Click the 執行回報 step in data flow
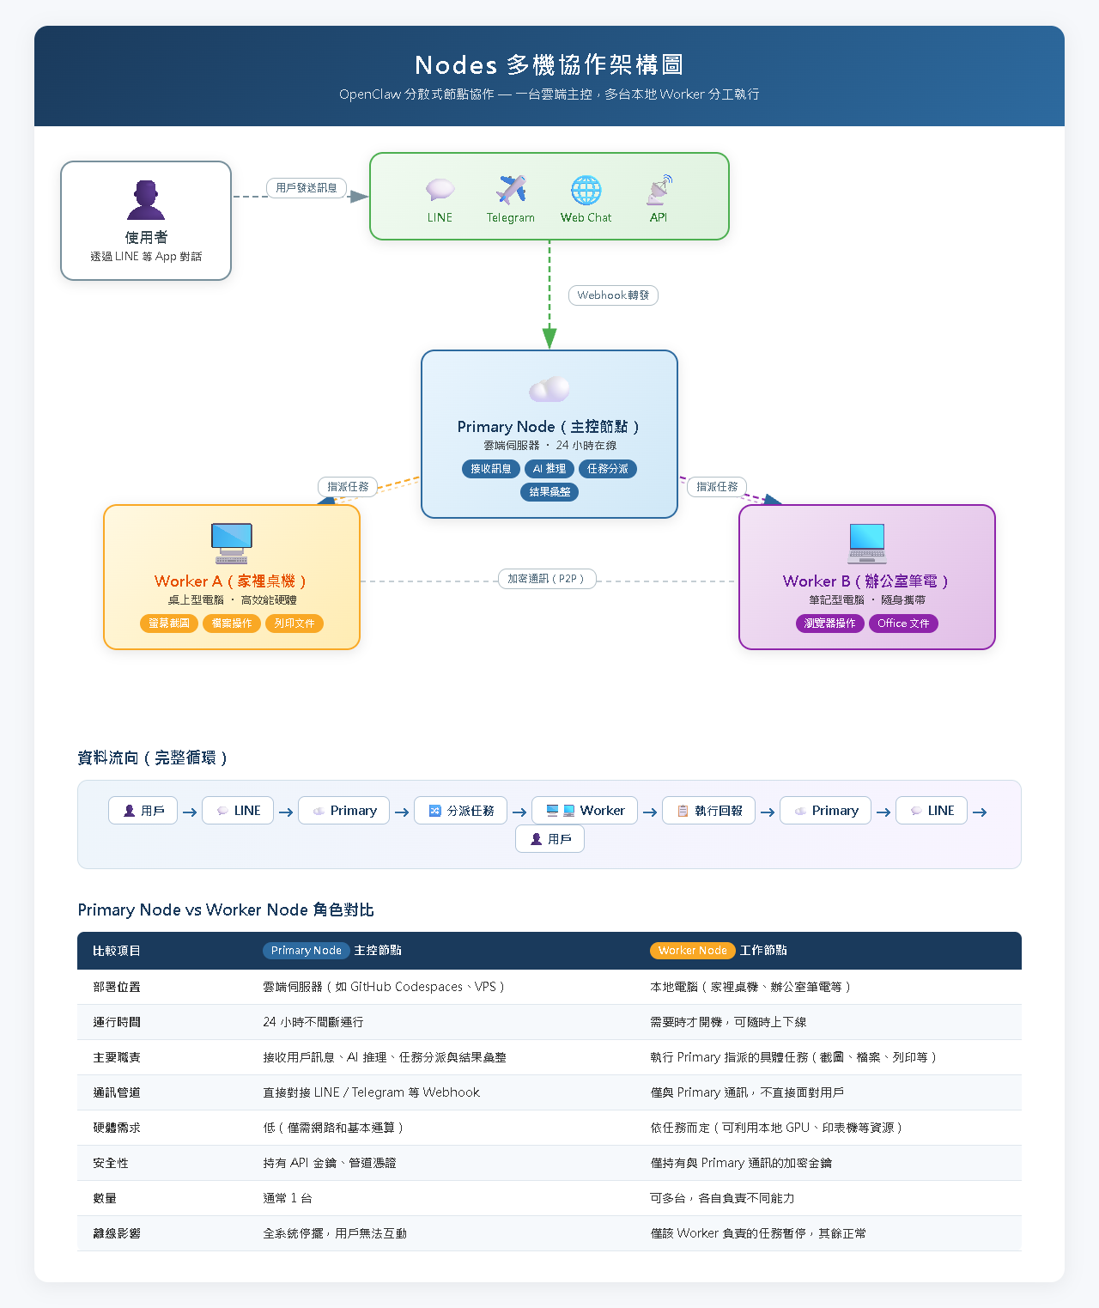1099x1308 pixels. 709,811
